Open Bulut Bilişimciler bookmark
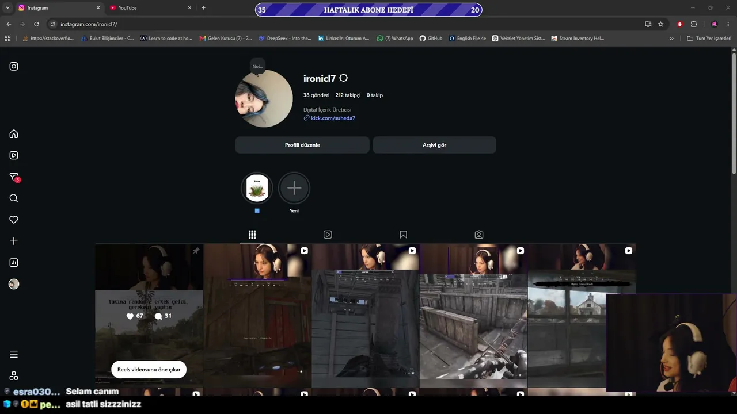This screenshot has height=414, width=737. pyautogui.click(x=107, y=39)
